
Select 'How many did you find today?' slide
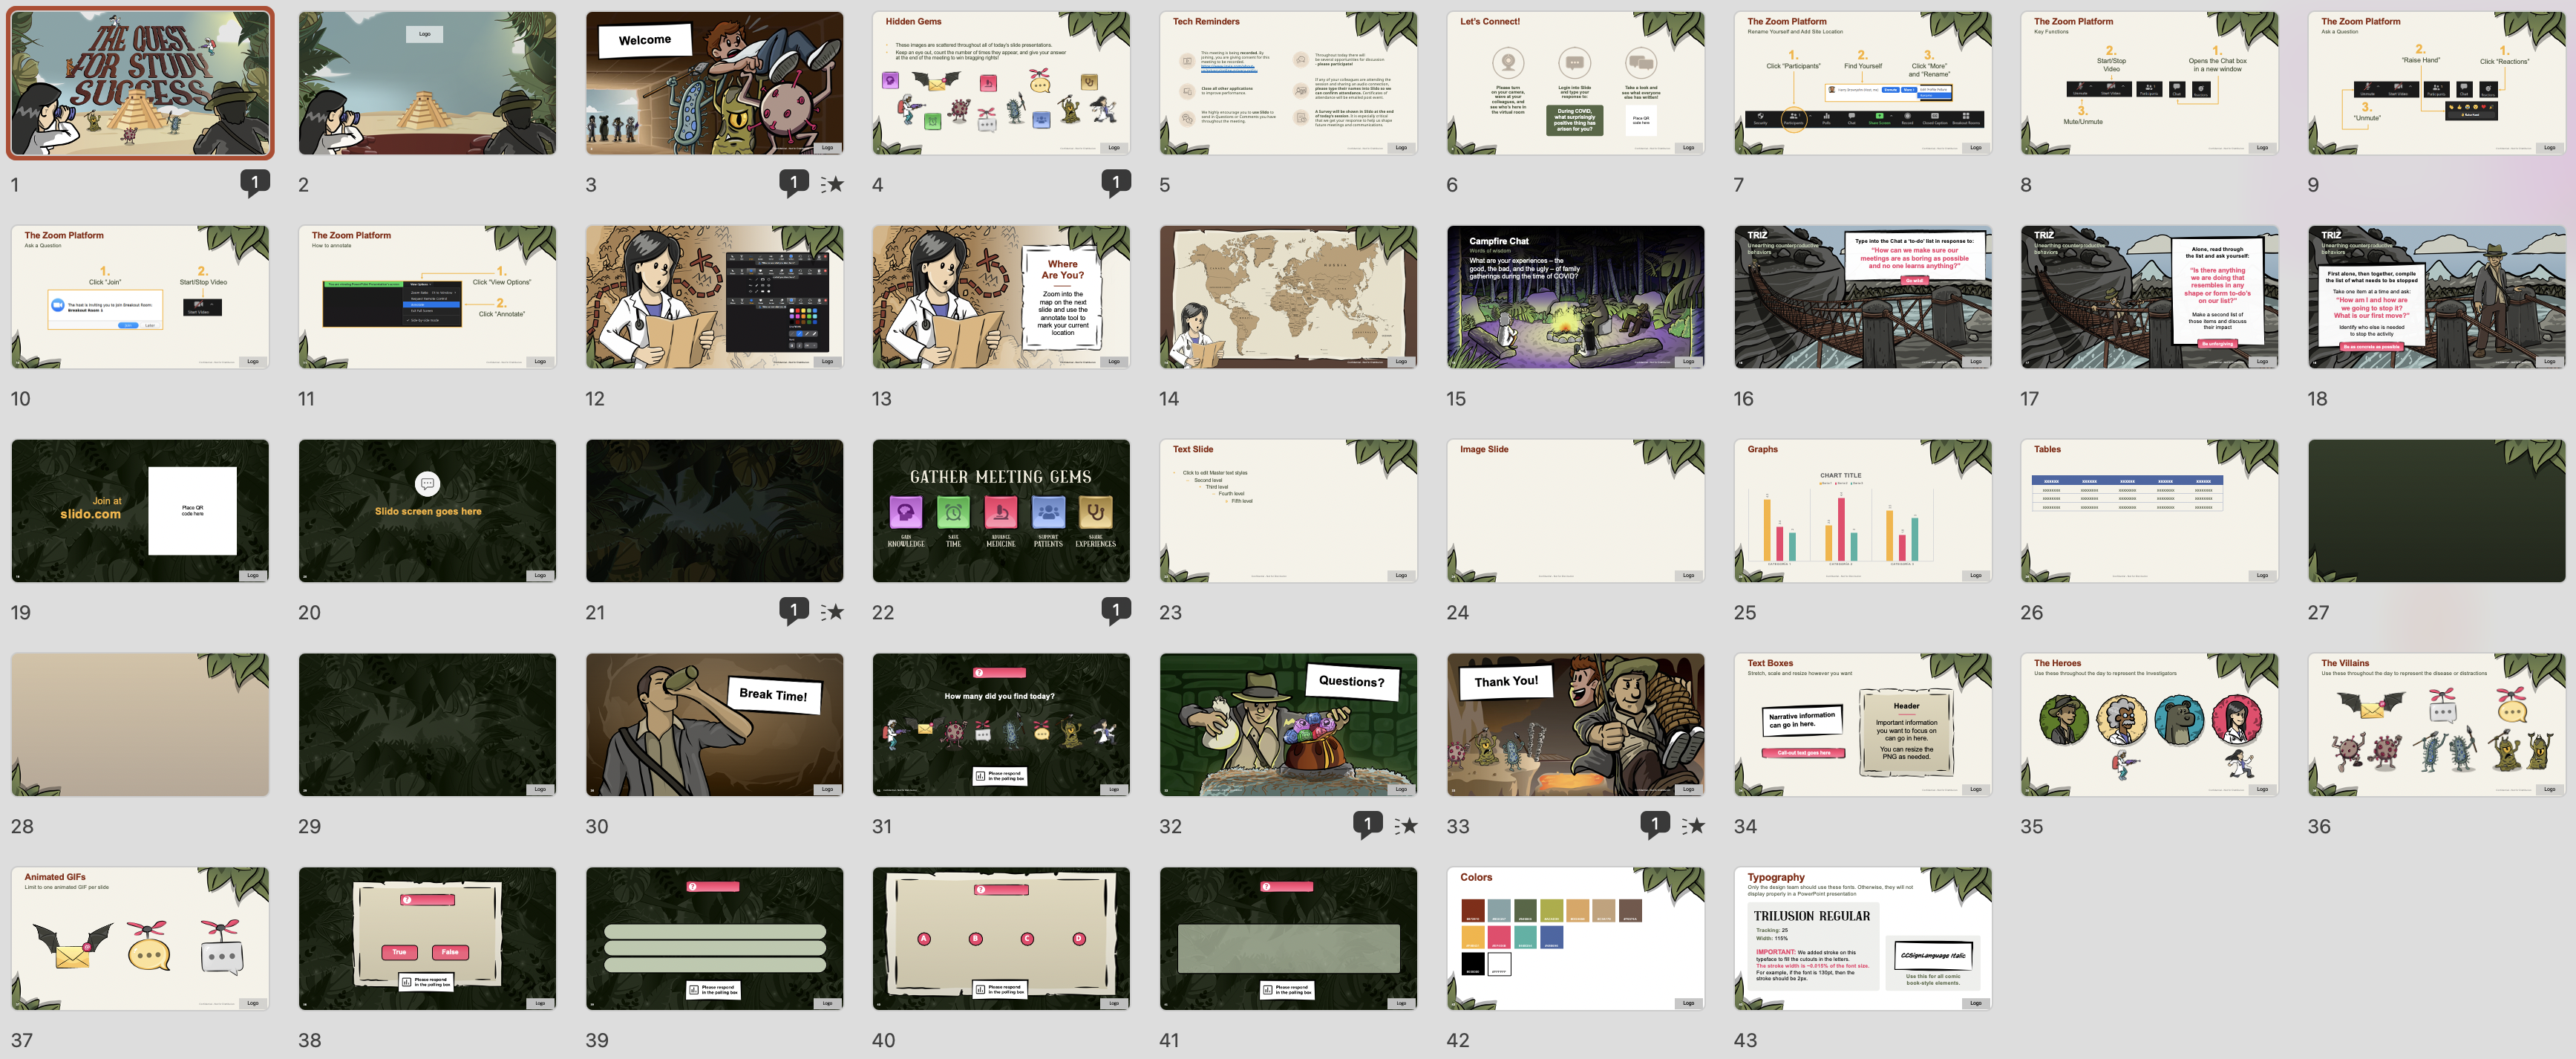coord(1001,725)
